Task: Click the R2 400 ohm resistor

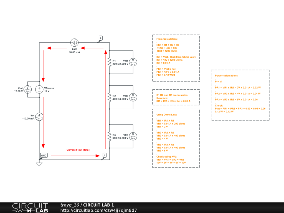Action: (x=110, y=97)
